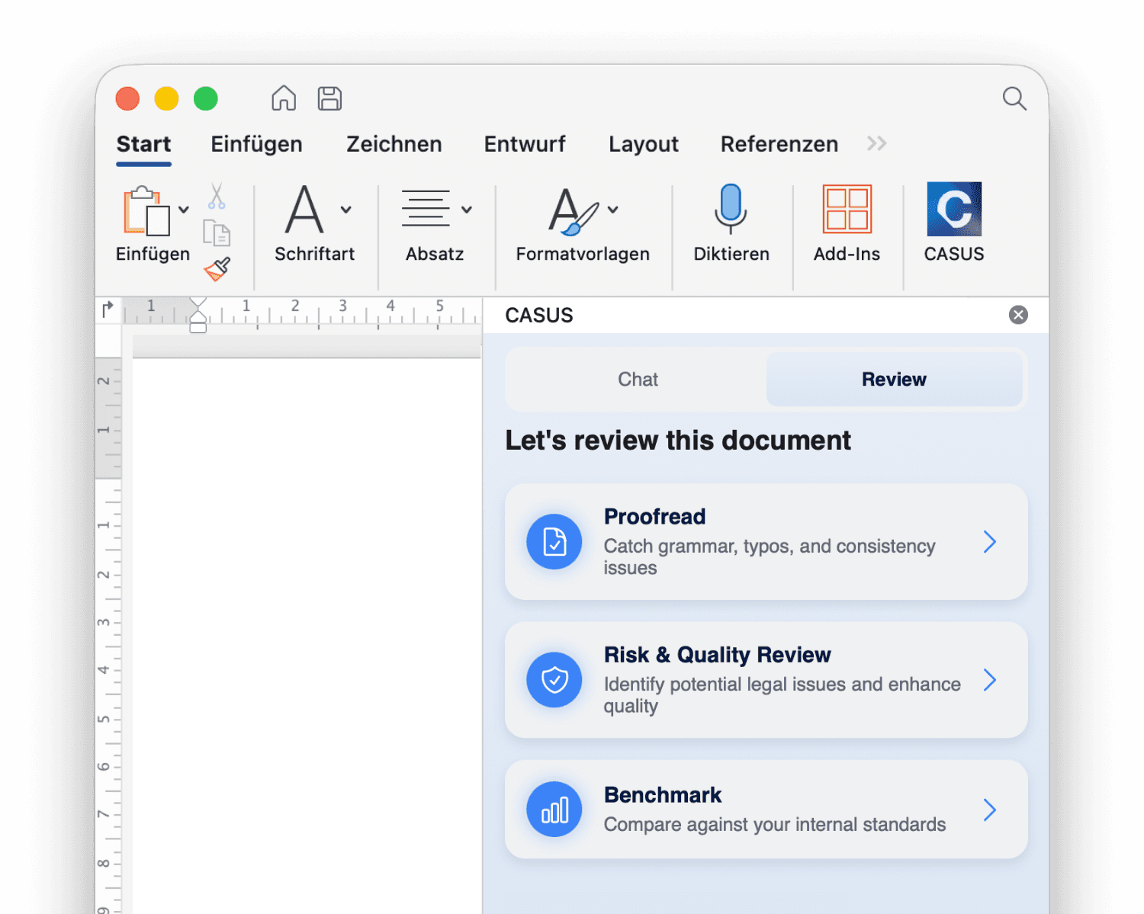The width and height of the screenshot is (1144, 914).
Task: Click the Copy icon in the ribbon
Action: pyautogui.click(x=217, y=234)
